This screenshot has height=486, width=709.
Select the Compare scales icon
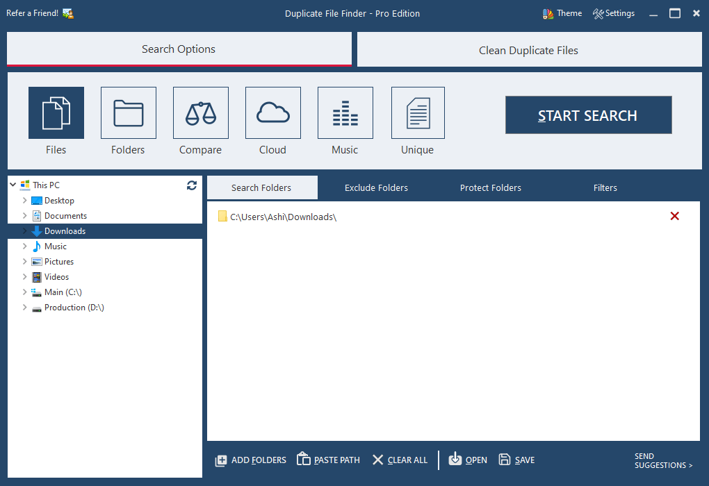(x=201, y=113)
